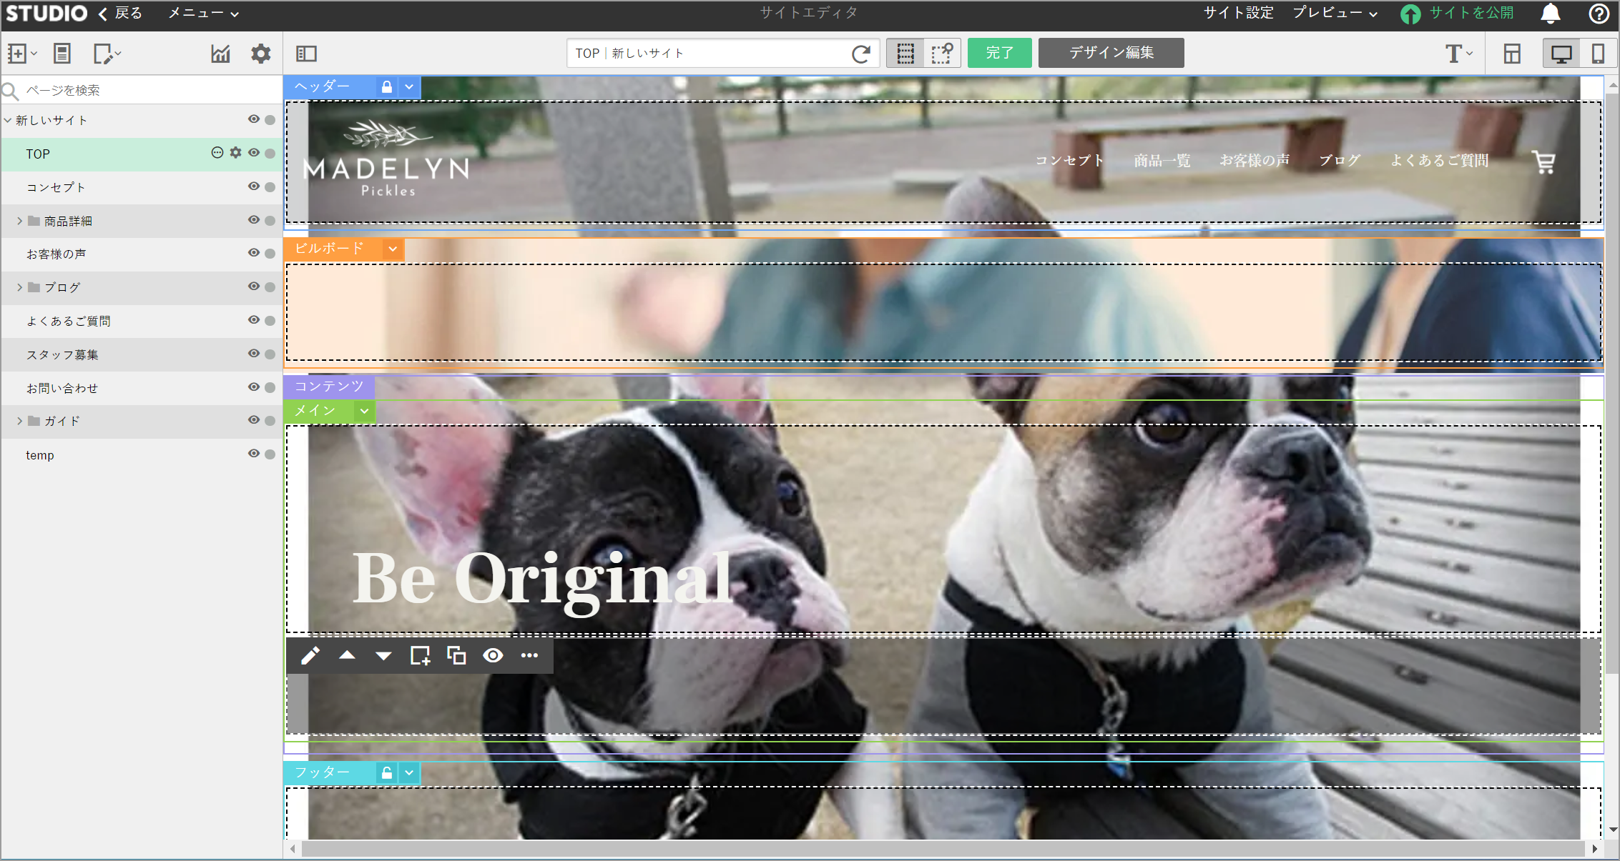Click the duplicate block icon
This screenshot has width=1620, height=861.
click(x=456, y=656)
